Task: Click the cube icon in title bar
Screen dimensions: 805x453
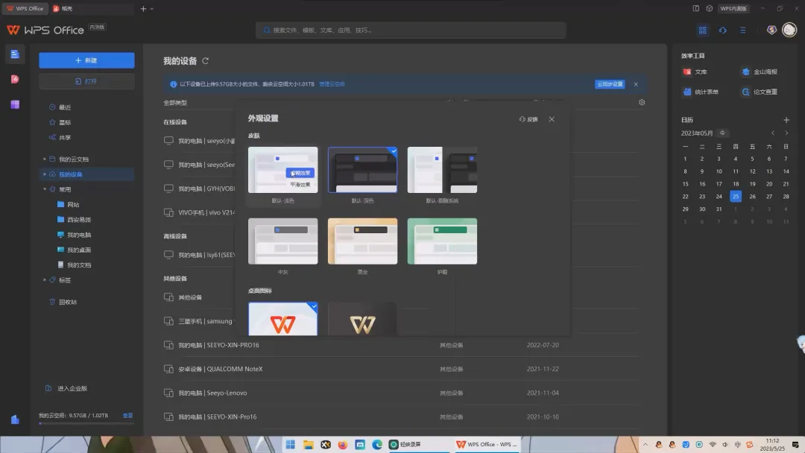Action: pos(709,8)
